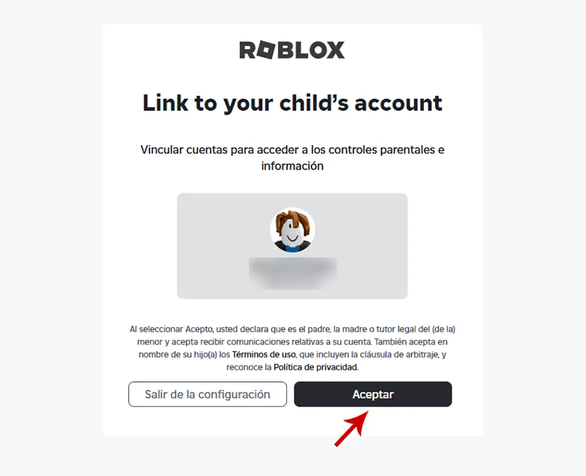
Task: Click the blurred child username
Action: (293, 271)
